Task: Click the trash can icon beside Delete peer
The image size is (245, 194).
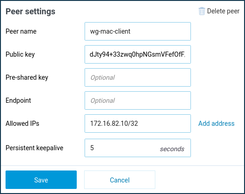Action: (202, 11)
